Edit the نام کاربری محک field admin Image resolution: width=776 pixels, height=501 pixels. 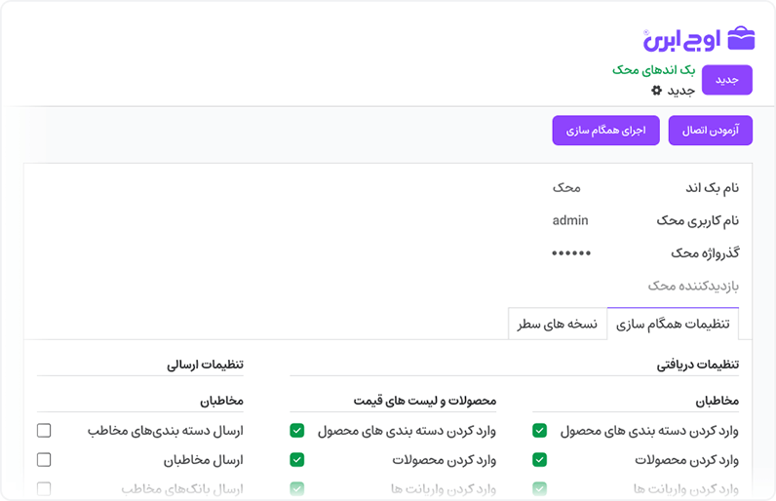[570, 220]
